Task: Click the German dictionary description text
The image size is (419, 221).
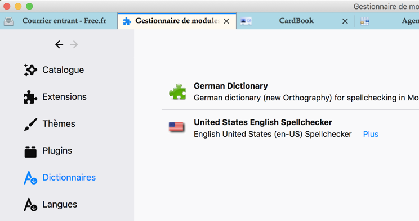Action: [306, 98]
